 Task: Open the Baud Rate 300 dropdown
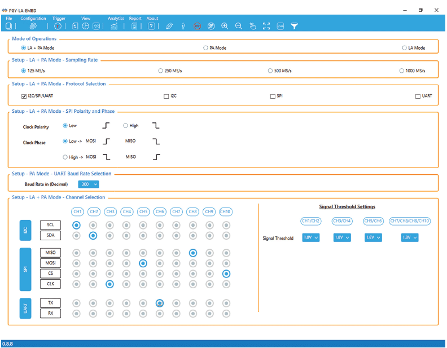pos(89,184)
